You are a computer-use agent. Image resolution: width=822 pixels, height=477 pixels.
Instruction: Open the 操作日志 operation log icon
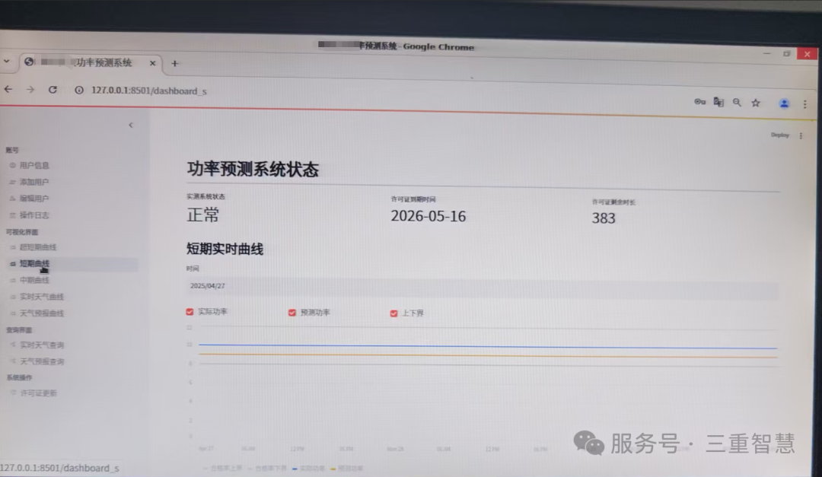coord(13,215)
